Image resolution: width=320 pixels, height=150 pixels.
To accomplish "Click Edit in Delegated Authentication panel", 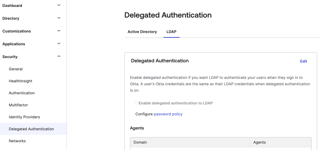I will 303,61.
